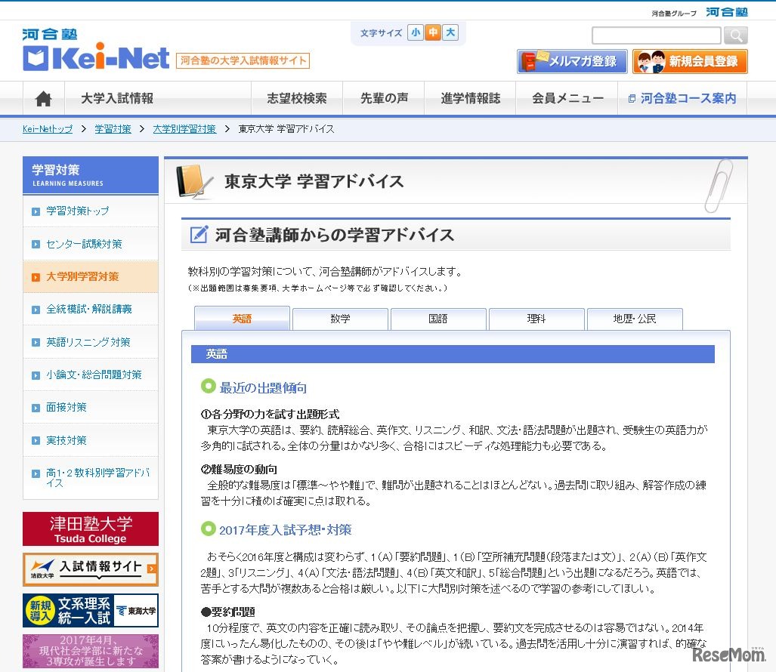
Task: Switch to the 国語 tab
Action: (x=438, y=319)
